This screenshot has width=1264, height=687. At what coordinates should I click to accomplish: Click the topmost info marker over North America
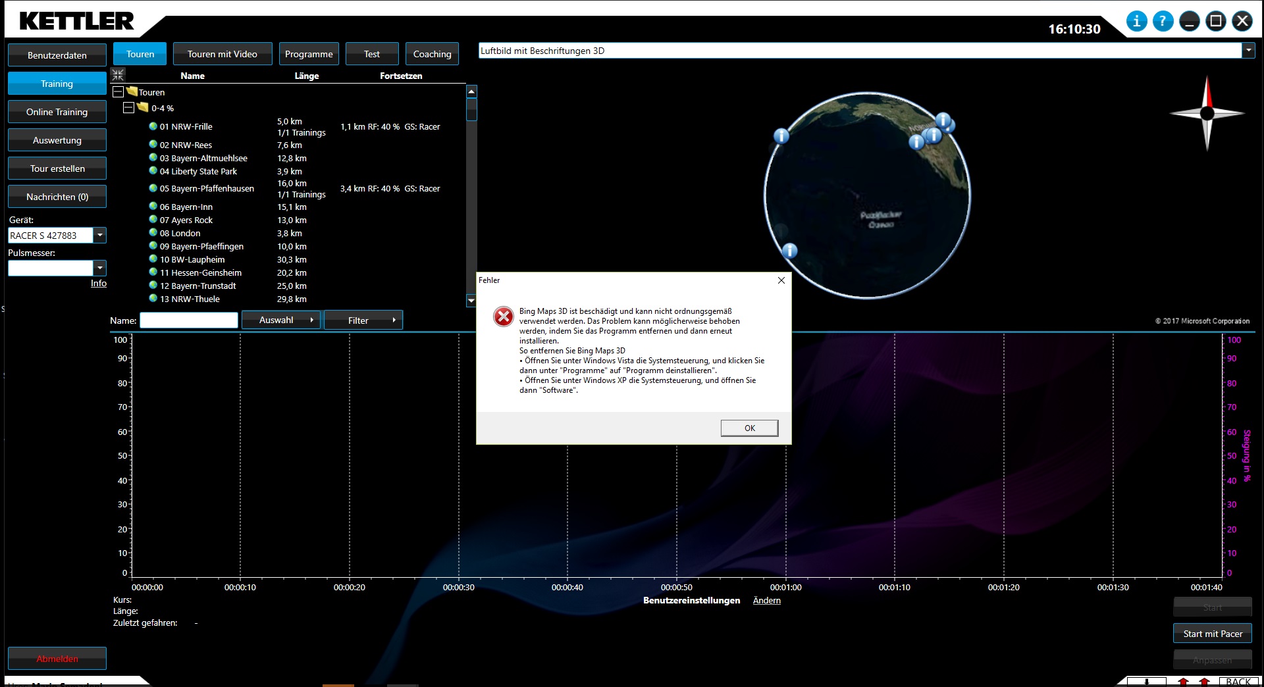(x=943, y=120)
